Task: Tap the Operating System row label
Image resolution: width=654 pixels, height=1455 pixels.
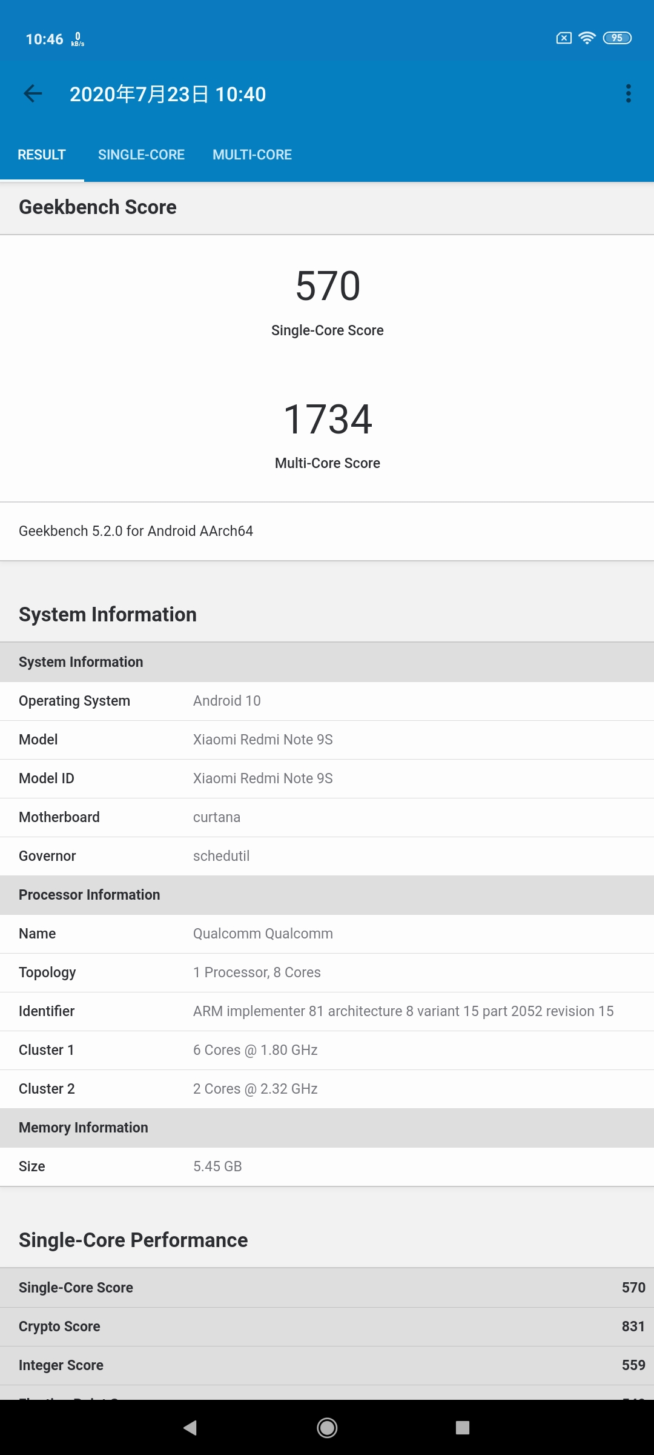Action: click(74, 701)
